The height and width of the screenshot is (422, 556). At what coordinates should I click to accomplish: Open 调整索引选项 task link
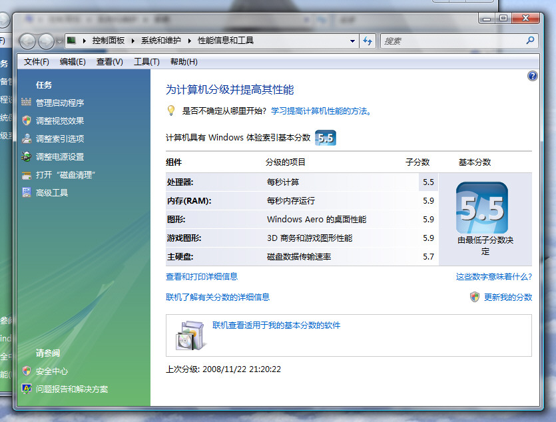(x=60, y=139)
